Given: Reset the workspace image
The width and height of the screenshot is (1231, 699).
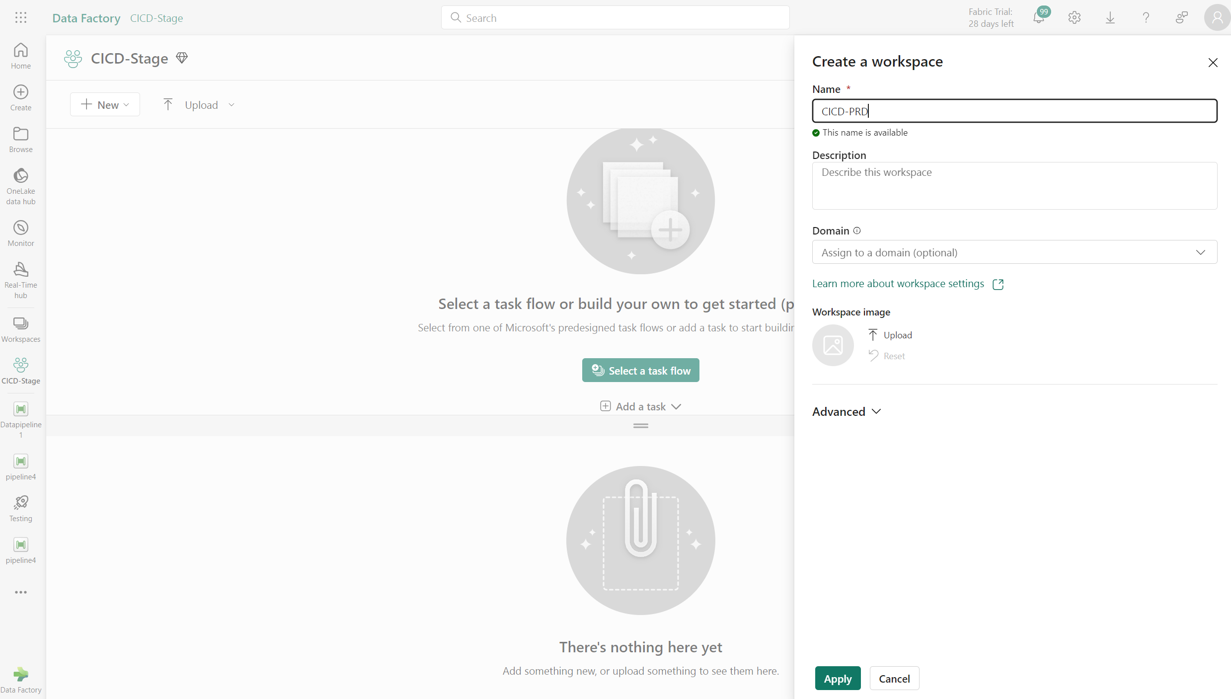Looking at the screenshot, I should point(887,356).
